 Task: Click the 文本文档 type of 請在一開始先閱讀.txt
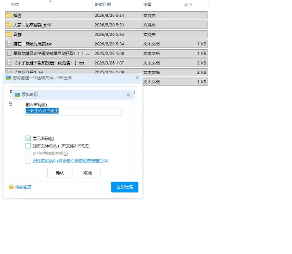coord(151,44)
